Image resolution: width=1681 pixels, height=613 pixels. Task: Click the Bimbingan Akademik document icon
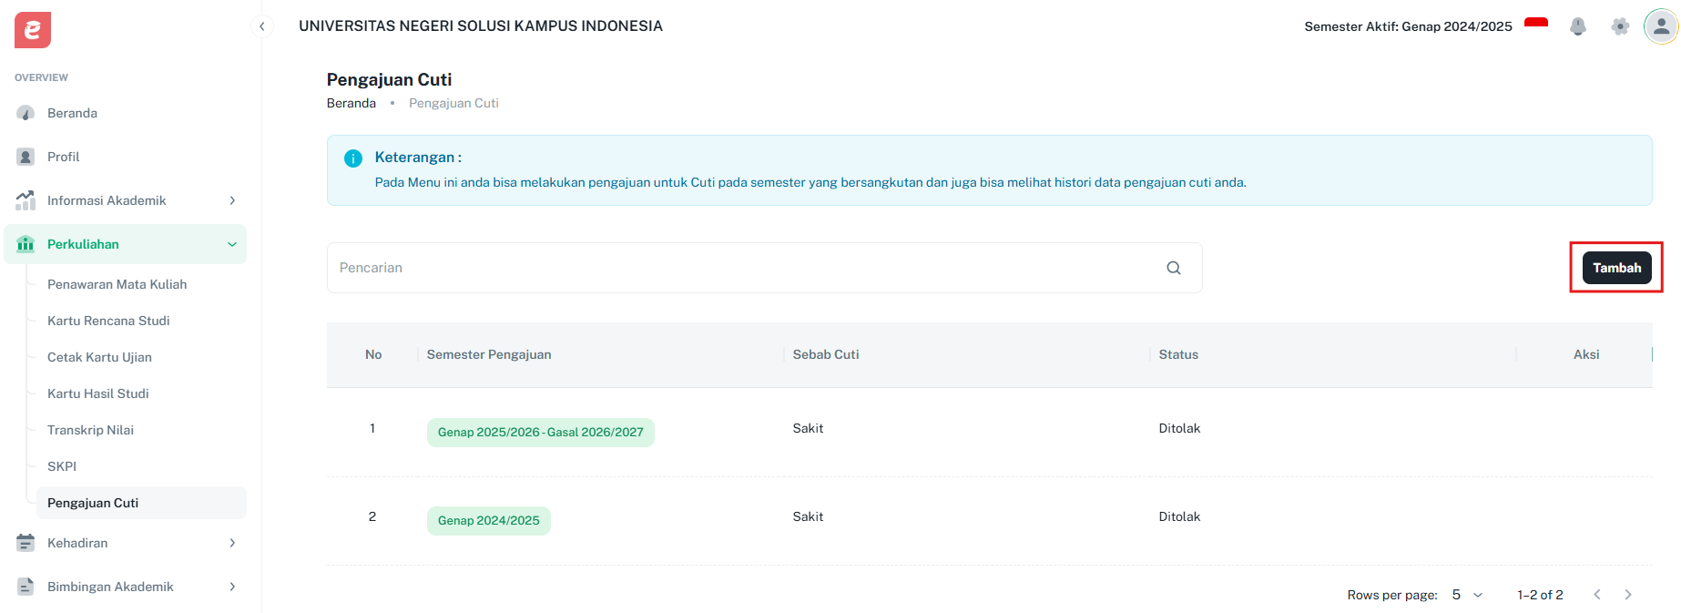pos(25,587)
